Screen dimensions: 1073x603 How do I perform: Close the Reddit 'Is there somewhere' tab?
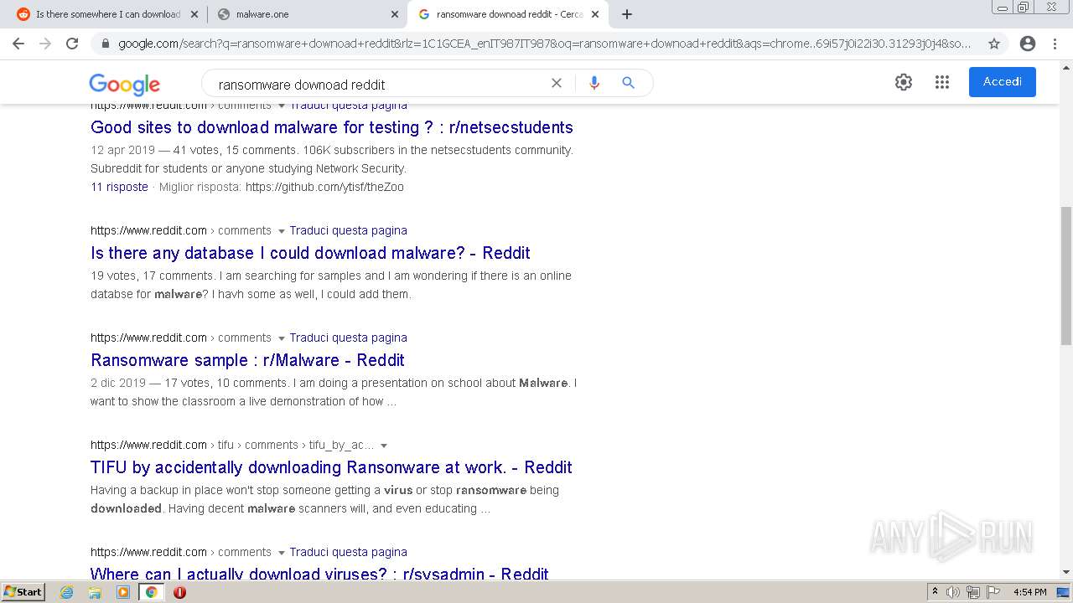(194, 14)
